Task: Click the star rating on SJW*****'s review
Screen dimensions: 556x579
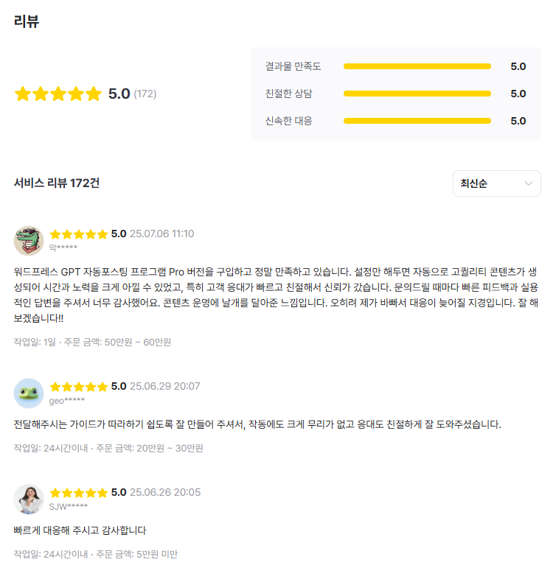Action: click(x=79, y=493)
